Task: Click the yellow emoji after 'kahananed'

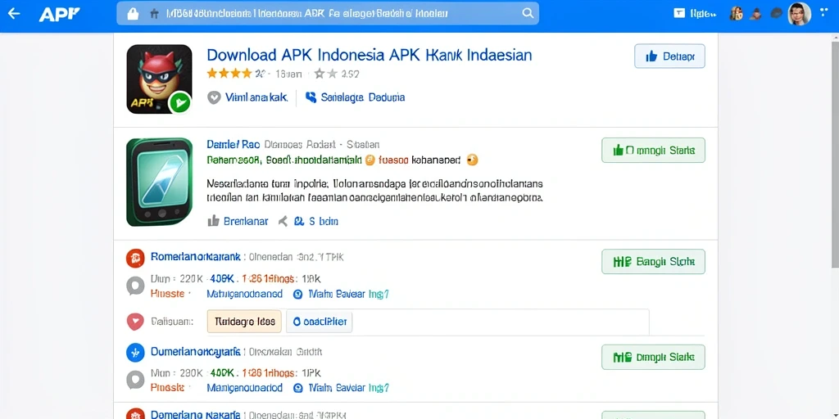Action: (x=472, y=160)
